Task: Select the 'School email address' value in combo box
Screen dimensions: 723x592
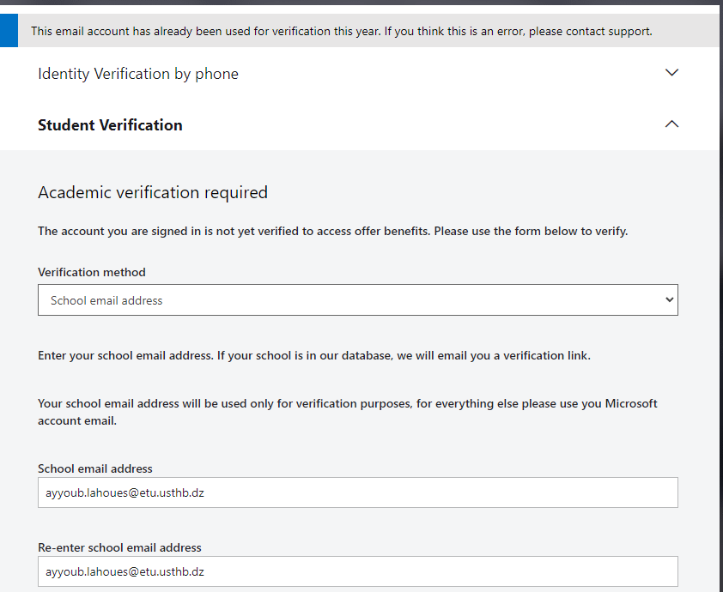Action: point(106,300)
